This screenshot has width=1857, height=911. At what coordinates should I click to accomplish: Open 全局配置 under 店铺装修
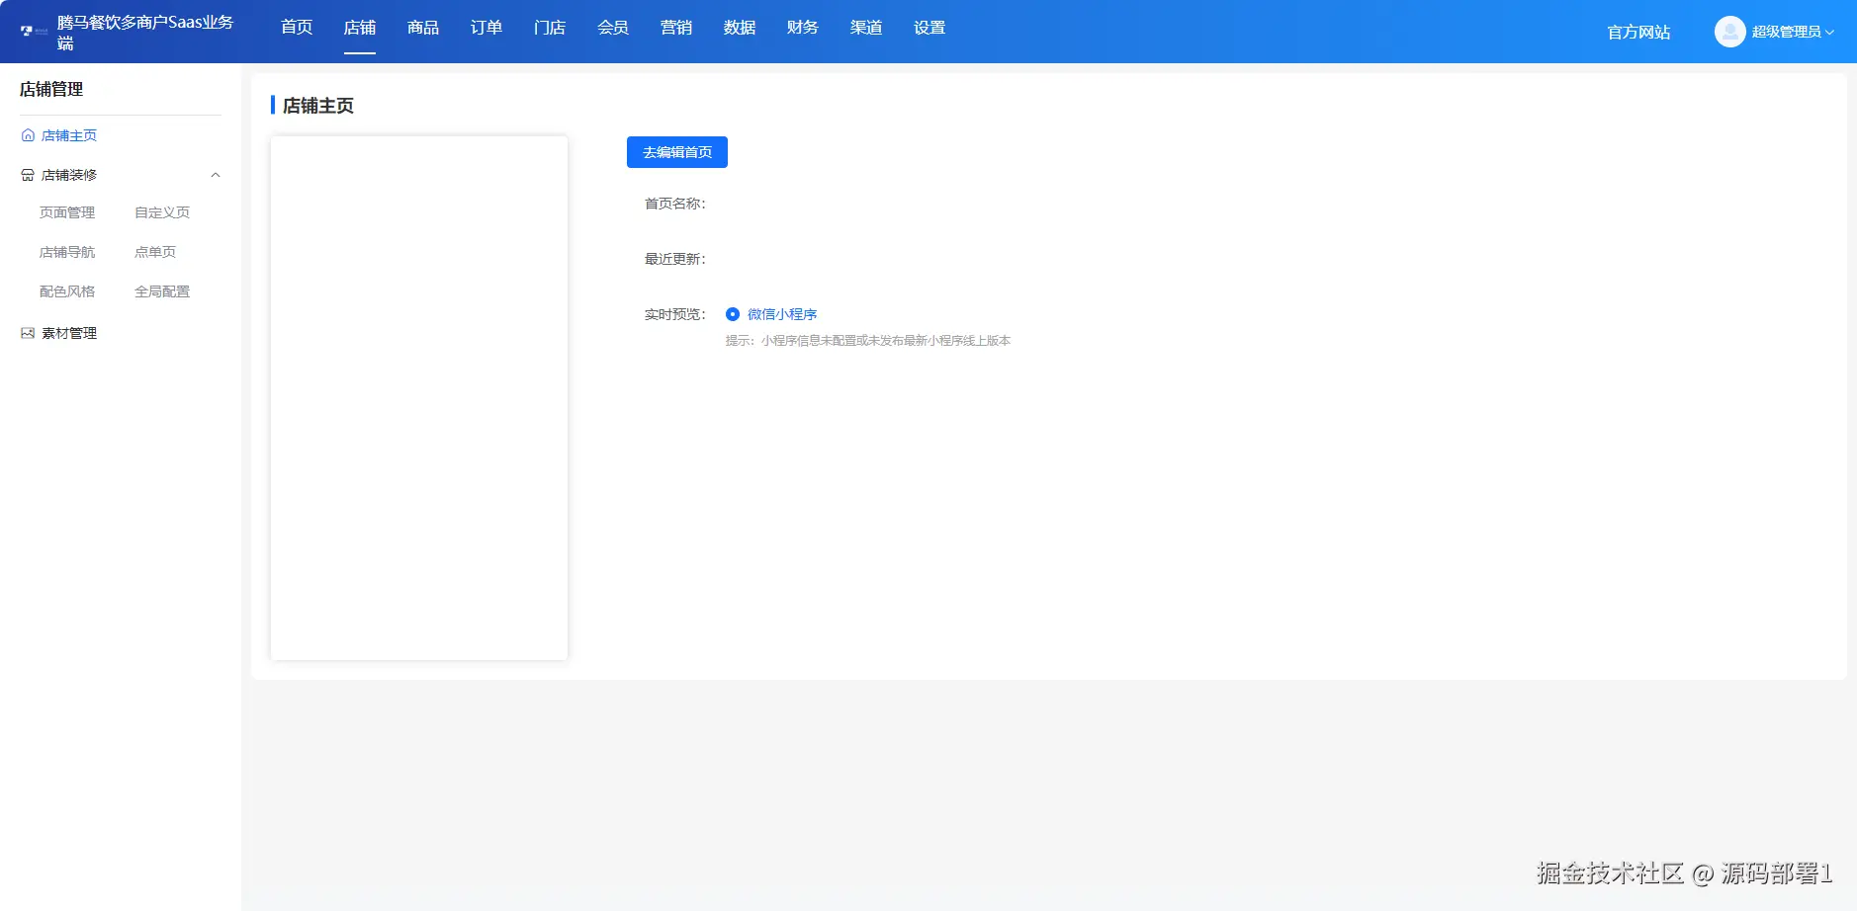coord(162,291)
